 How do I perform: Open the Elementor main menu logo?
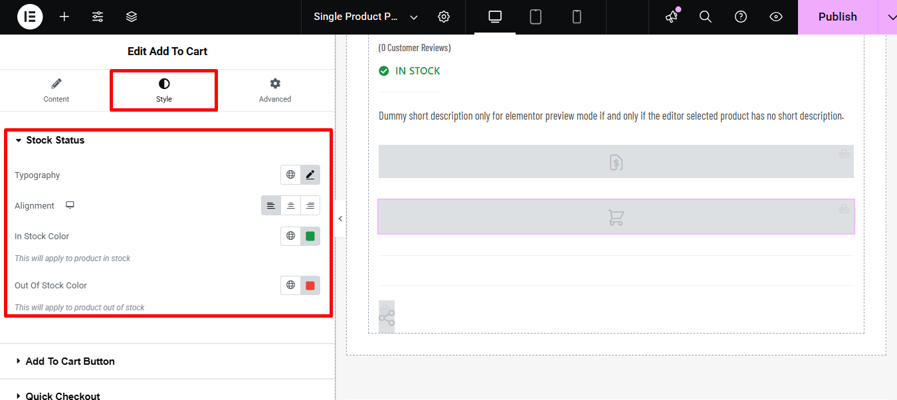pyautogui.click(x=29, y=17)
